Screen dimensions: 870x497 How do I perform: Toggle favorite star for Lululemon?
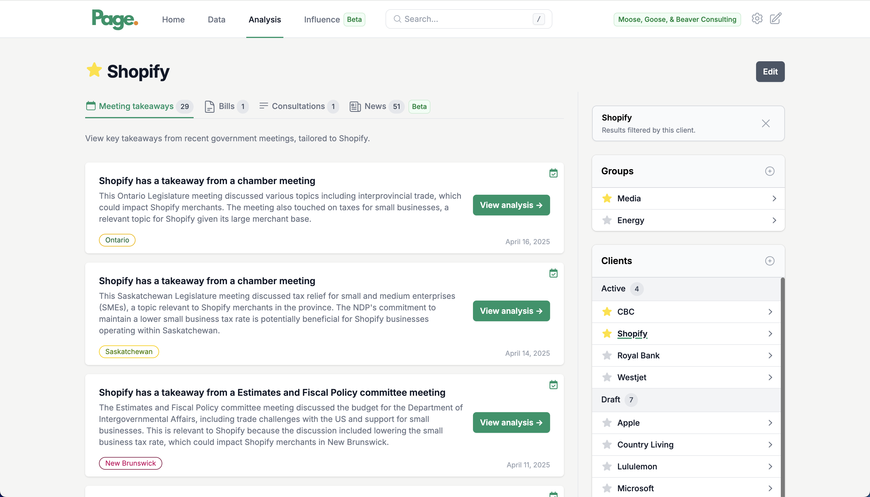point(607,466)
